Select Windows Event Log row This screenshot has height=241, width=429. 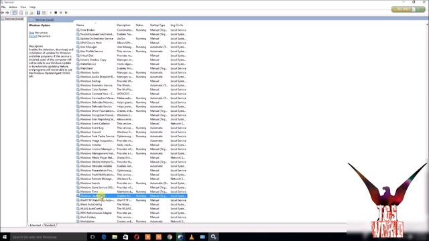(x=131, y=128)
